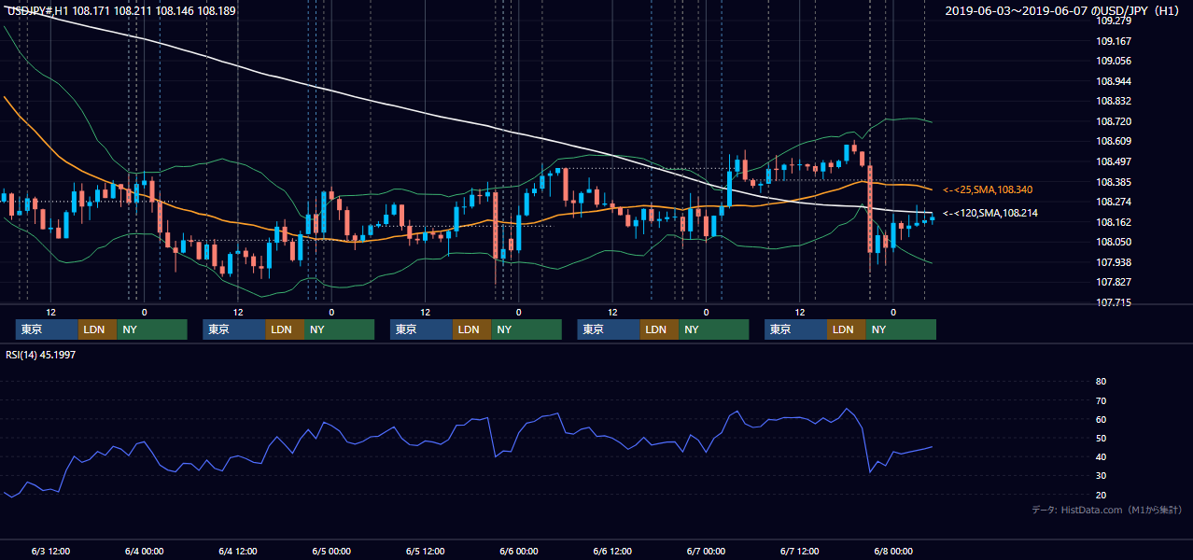This screenshot has width=1193, height=560.
Task: Click price axis label 108.832
Action: coord(1114,101)
